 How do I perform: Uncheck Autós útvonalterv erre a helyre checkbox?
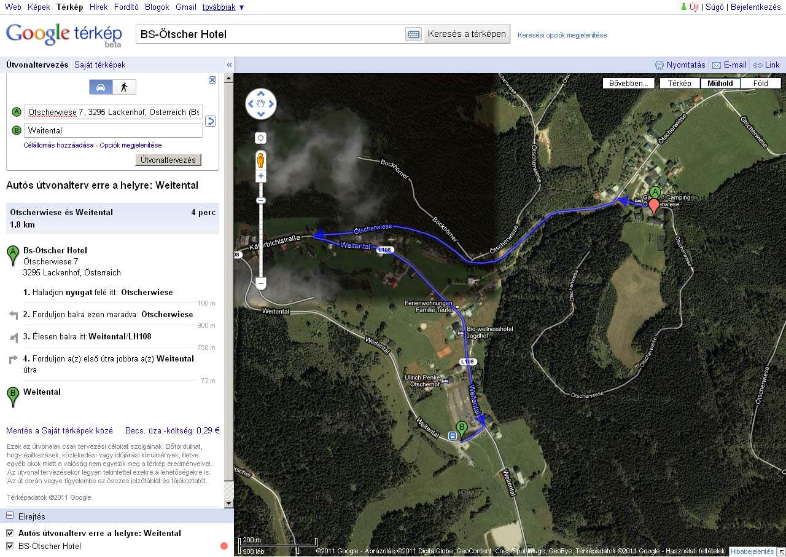click(10, 533)
